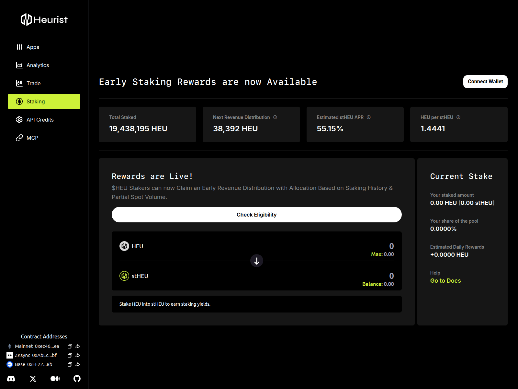Click the 'Stake HEU into stHEU' notice text
Image resolution: width=518 pixels, height=389 pixels.
[165, 304]
